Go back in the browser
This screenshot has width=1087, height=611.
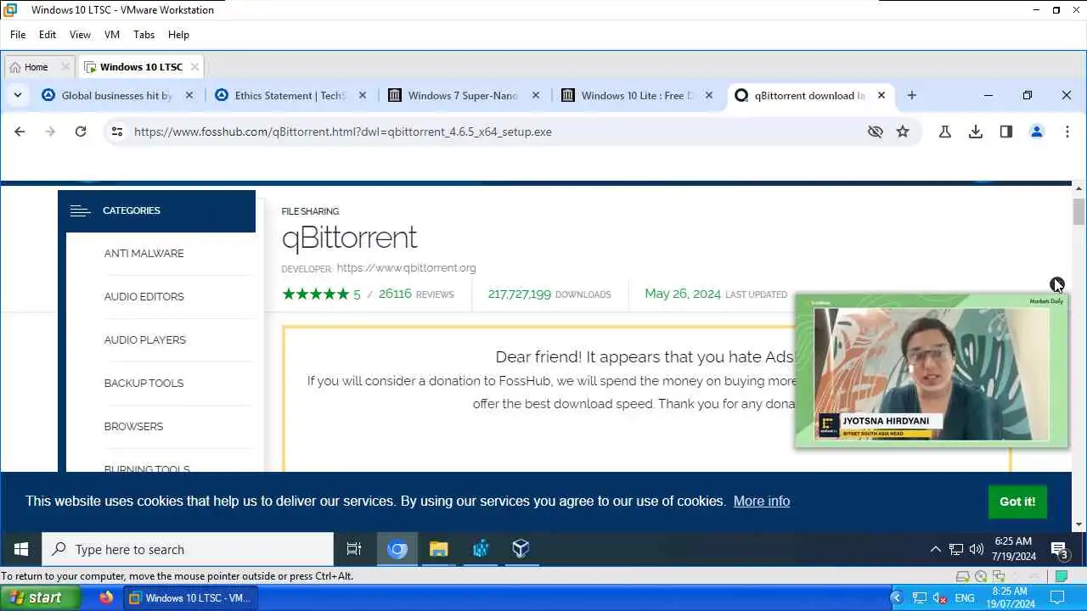pos(20,132)
